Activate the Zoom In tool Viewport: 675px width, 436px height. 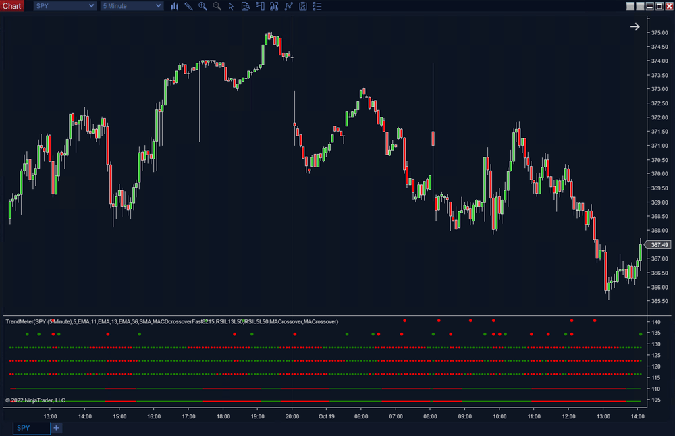(202, 6)
